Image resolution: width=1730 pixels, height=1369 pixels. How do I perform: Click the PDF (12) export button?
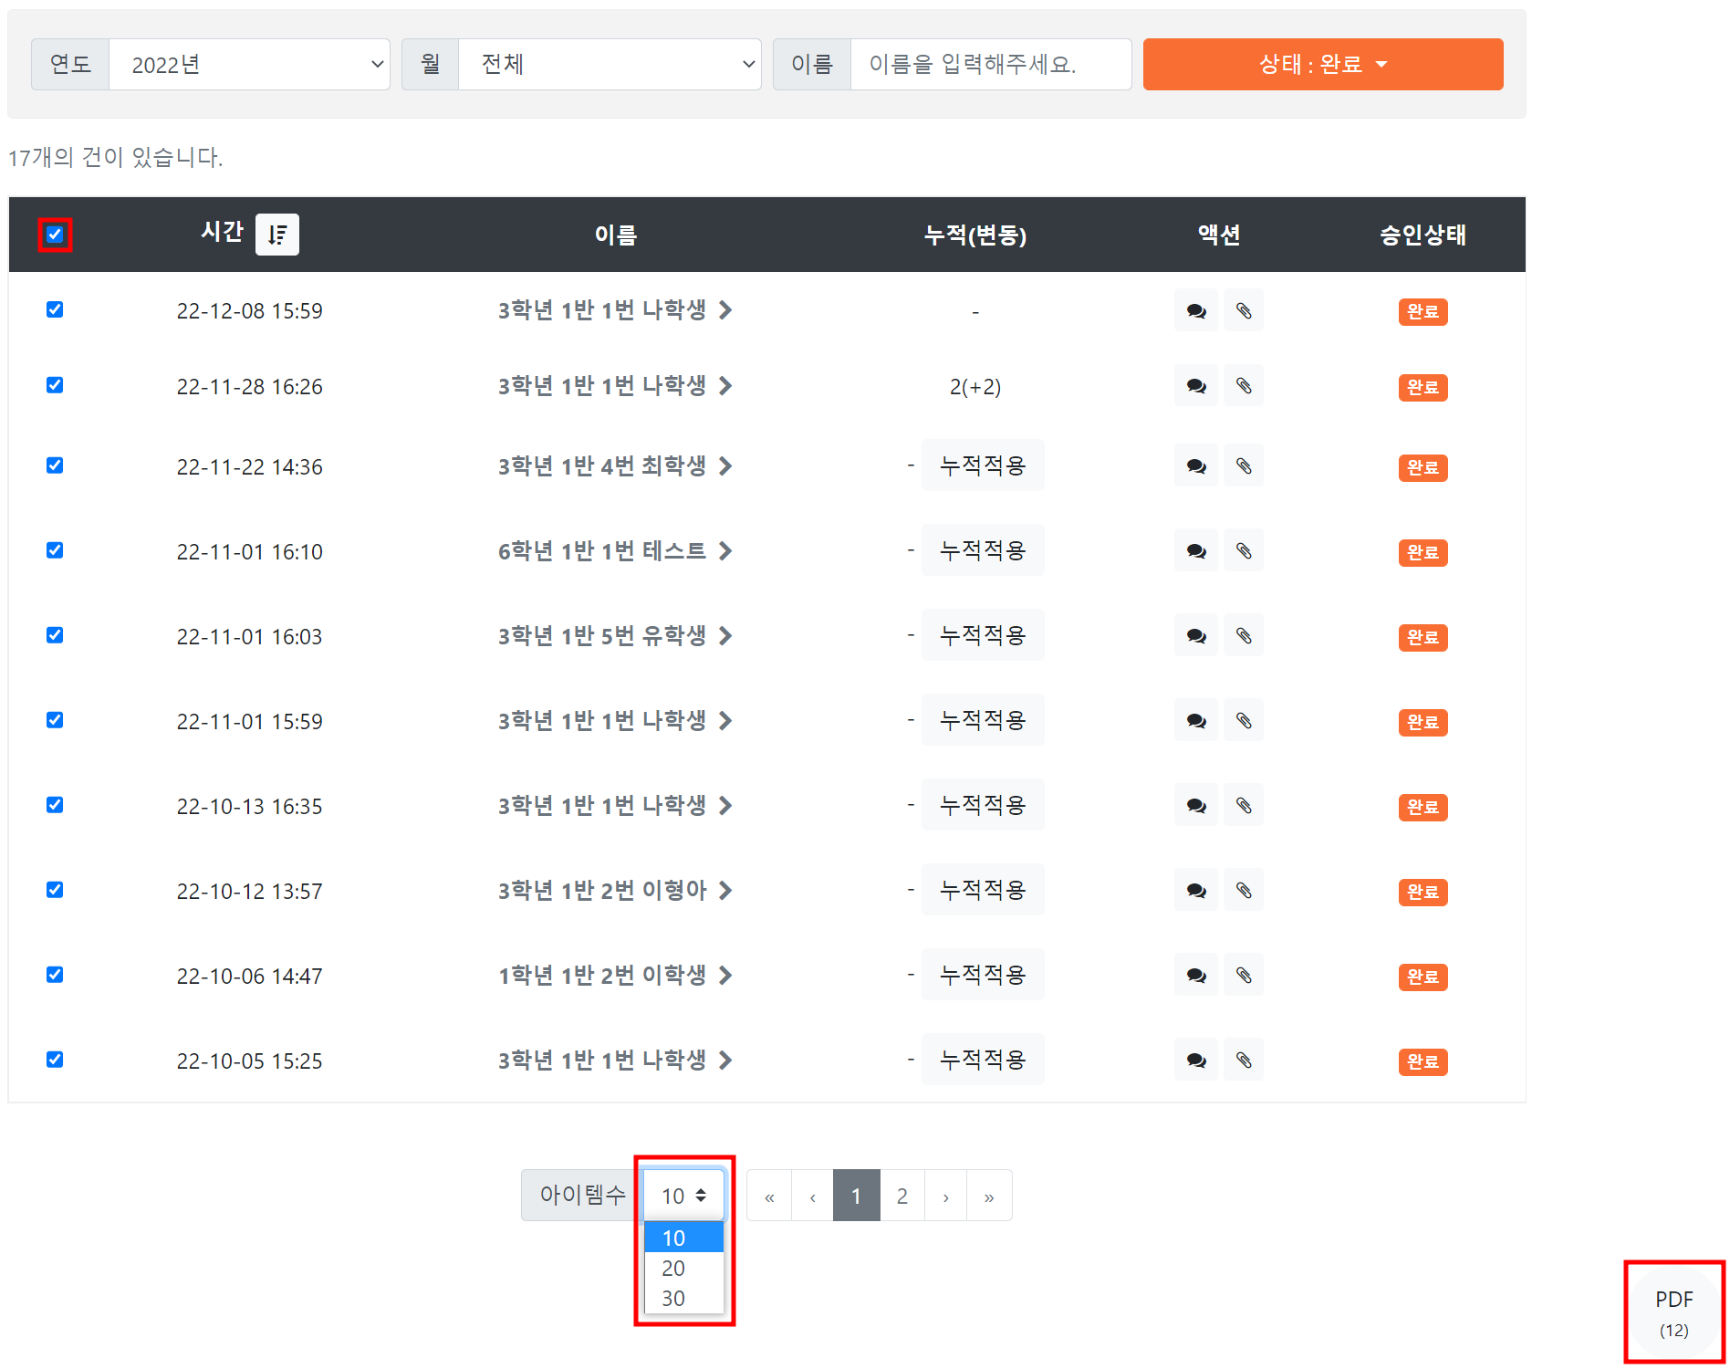point(1674,1312)
